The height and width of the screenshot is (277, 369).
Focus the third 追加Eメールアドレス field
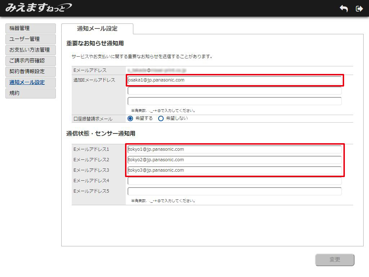(x=234, y=101)
